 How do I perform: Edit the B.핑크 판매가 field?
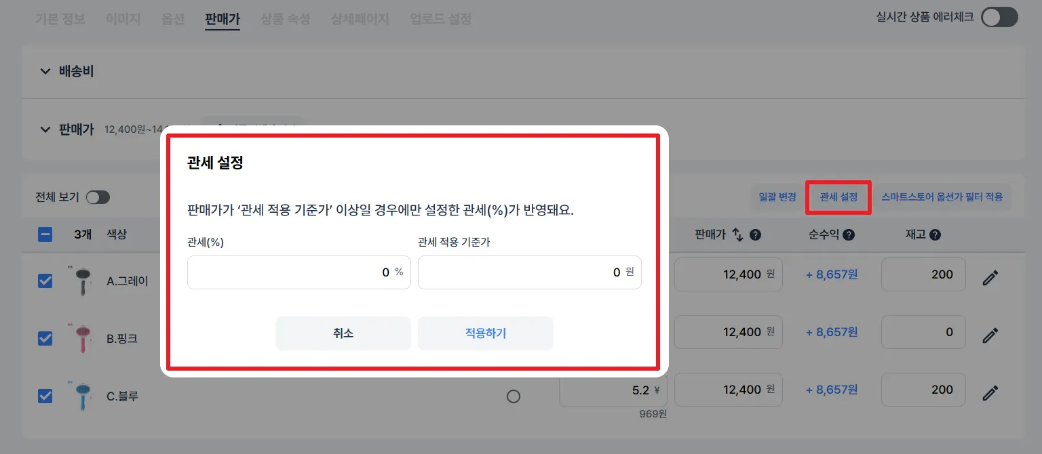click(729, 332)
